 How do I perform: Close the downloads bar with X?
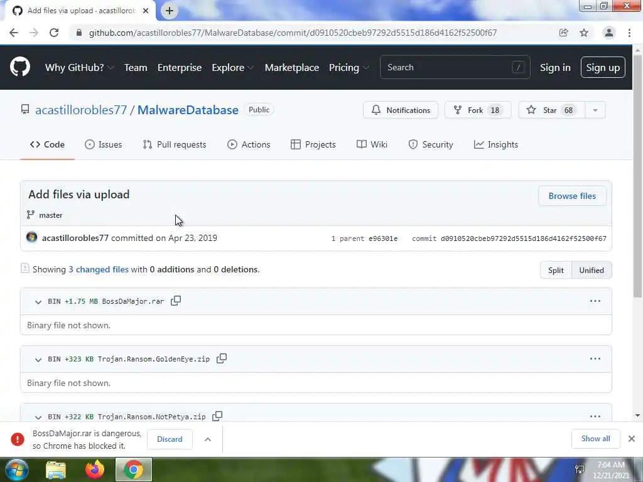pyautogui.click(x=632, y=439)
